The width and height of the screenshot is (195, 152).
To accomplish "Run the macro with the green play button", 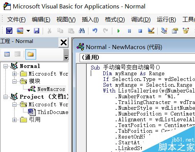I will click(118, 31).
